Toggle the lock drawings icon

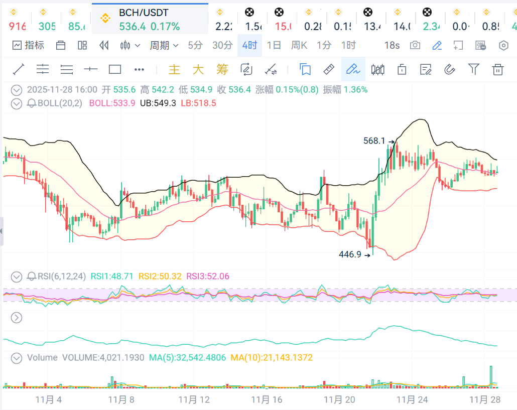click(402, 69)
